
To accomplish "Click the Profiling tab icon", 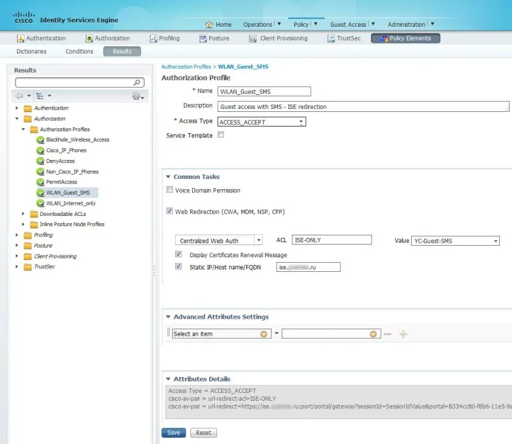I will point(153,38).
